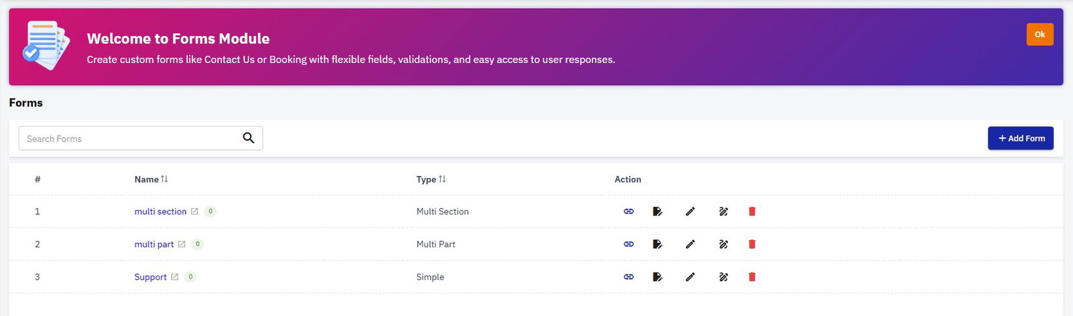Screen dimensions: 1073x316
Task: Open dashed-pencil design icon for multi section
Action: click(x=723, y=212)
